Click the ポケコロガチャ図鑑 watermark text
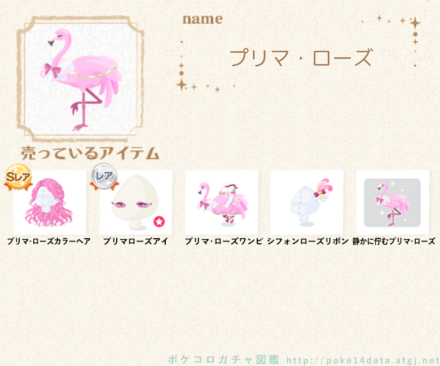Screen dimensions: 440x366 (x=223, y=360)
